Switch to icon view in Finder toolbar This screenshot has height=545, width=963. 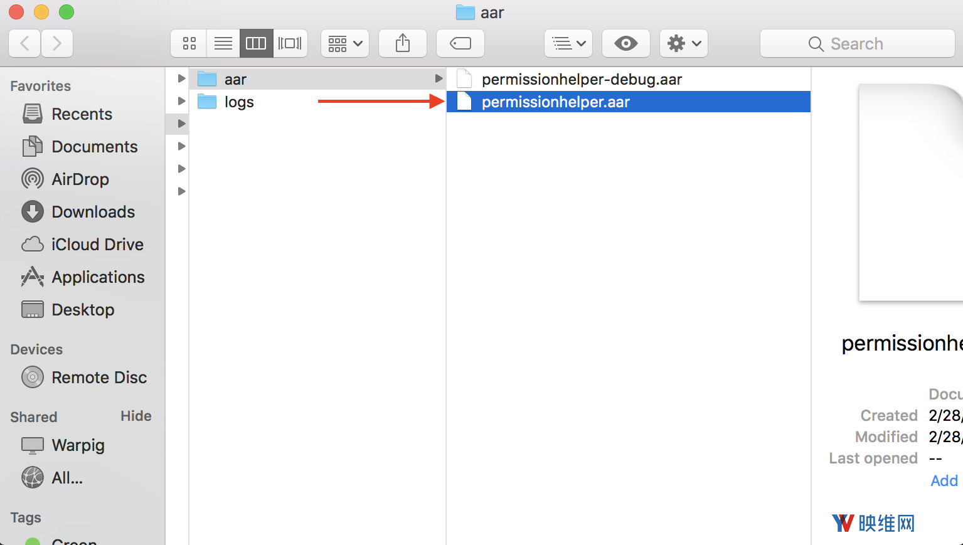coord(189,43)
